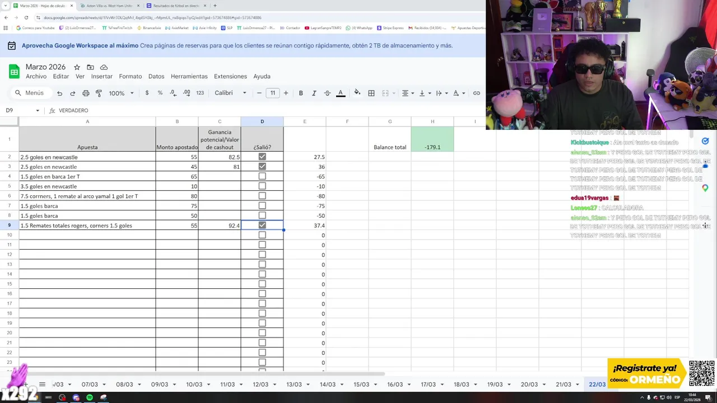Switch to the Aston Villa vs. West Ham browser tab

[109, 6]
